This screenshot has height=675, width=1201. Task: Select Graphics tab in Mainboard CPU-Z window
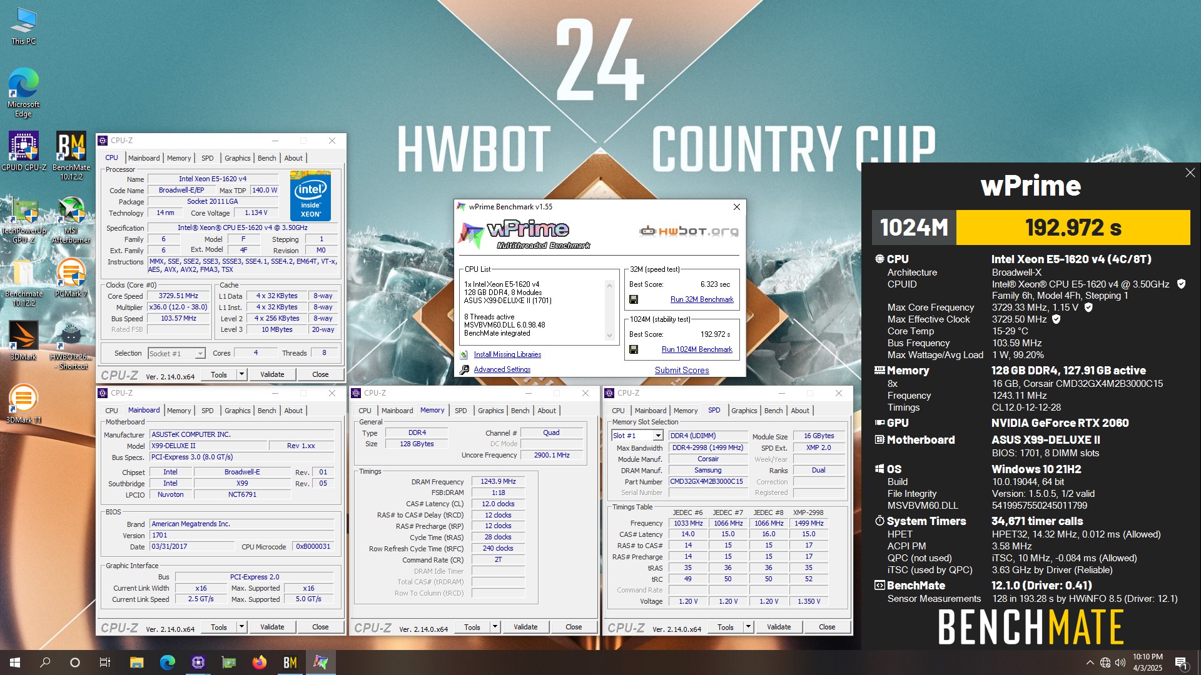(x=238, y=411)
